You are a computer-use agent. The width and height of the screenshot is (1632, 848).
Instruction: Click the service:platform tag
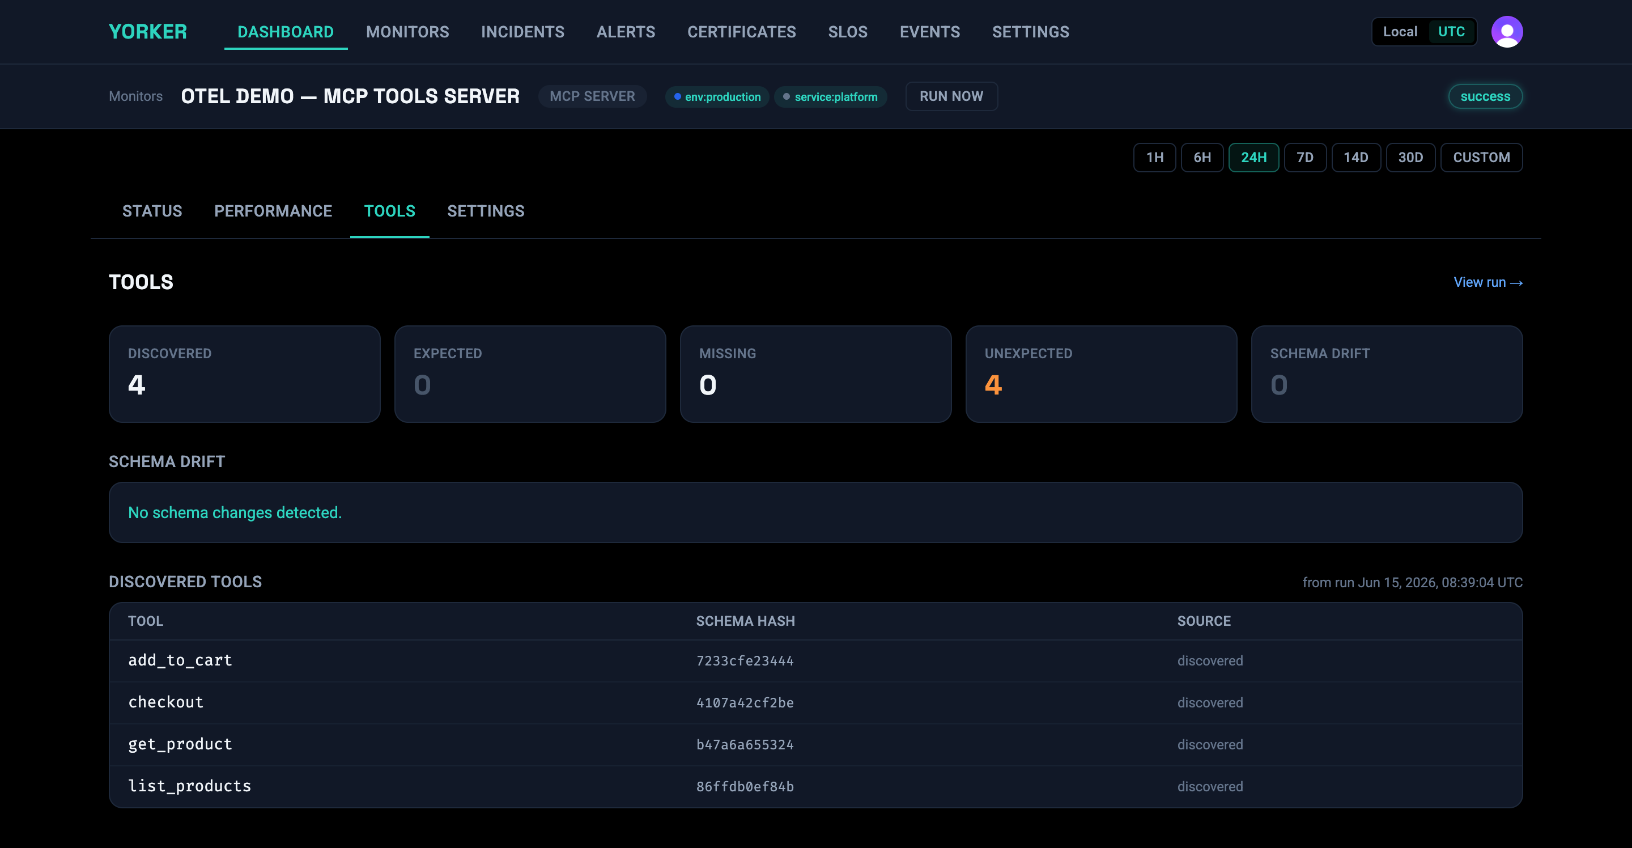[x=830, y=97]
